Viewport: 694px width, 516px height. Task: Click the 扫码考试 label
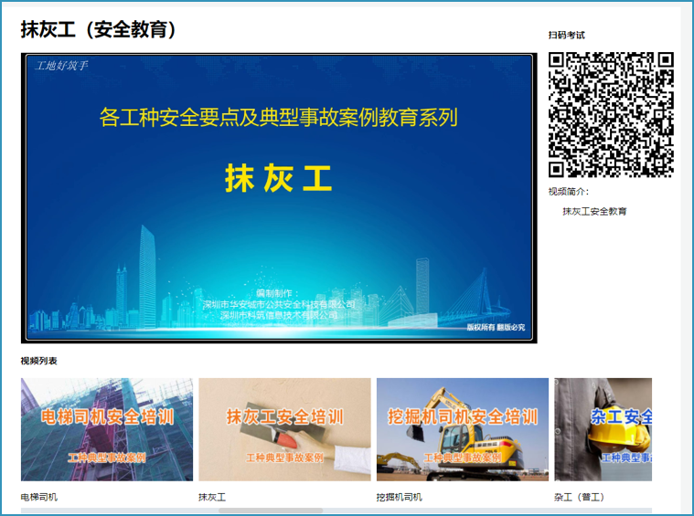567,35
